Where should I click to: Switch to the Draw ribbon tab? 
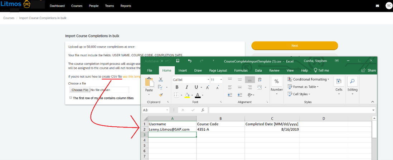click(x=198, y=71)
